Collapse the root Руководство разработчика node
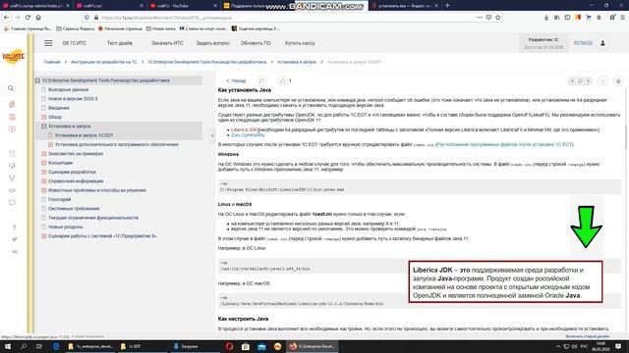629x353 pixels. (37, 80)
